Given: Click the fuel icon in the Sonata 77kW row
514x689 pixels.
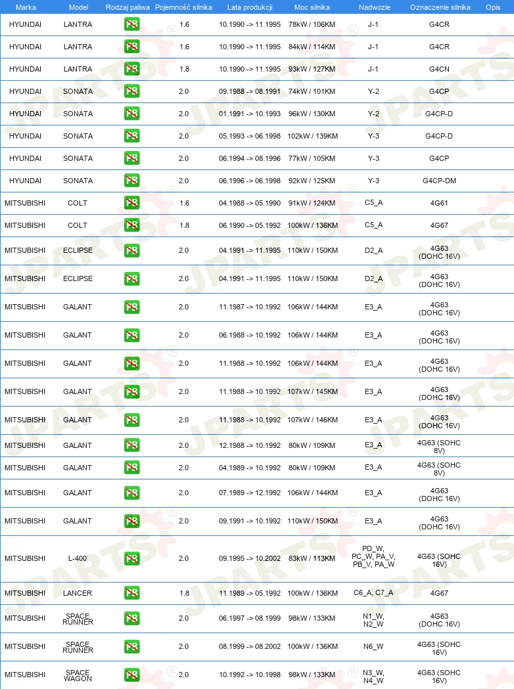Looking at the screenshot, I should click(132, 158).
